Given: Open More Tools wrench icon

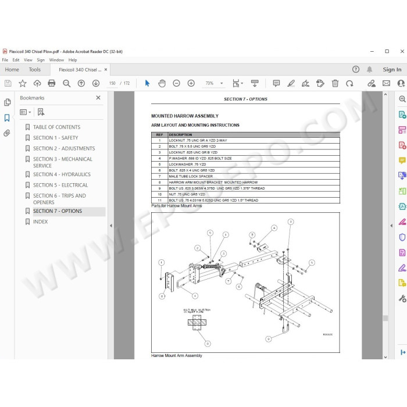Looking at the screenshot, I should coord(402,298).
